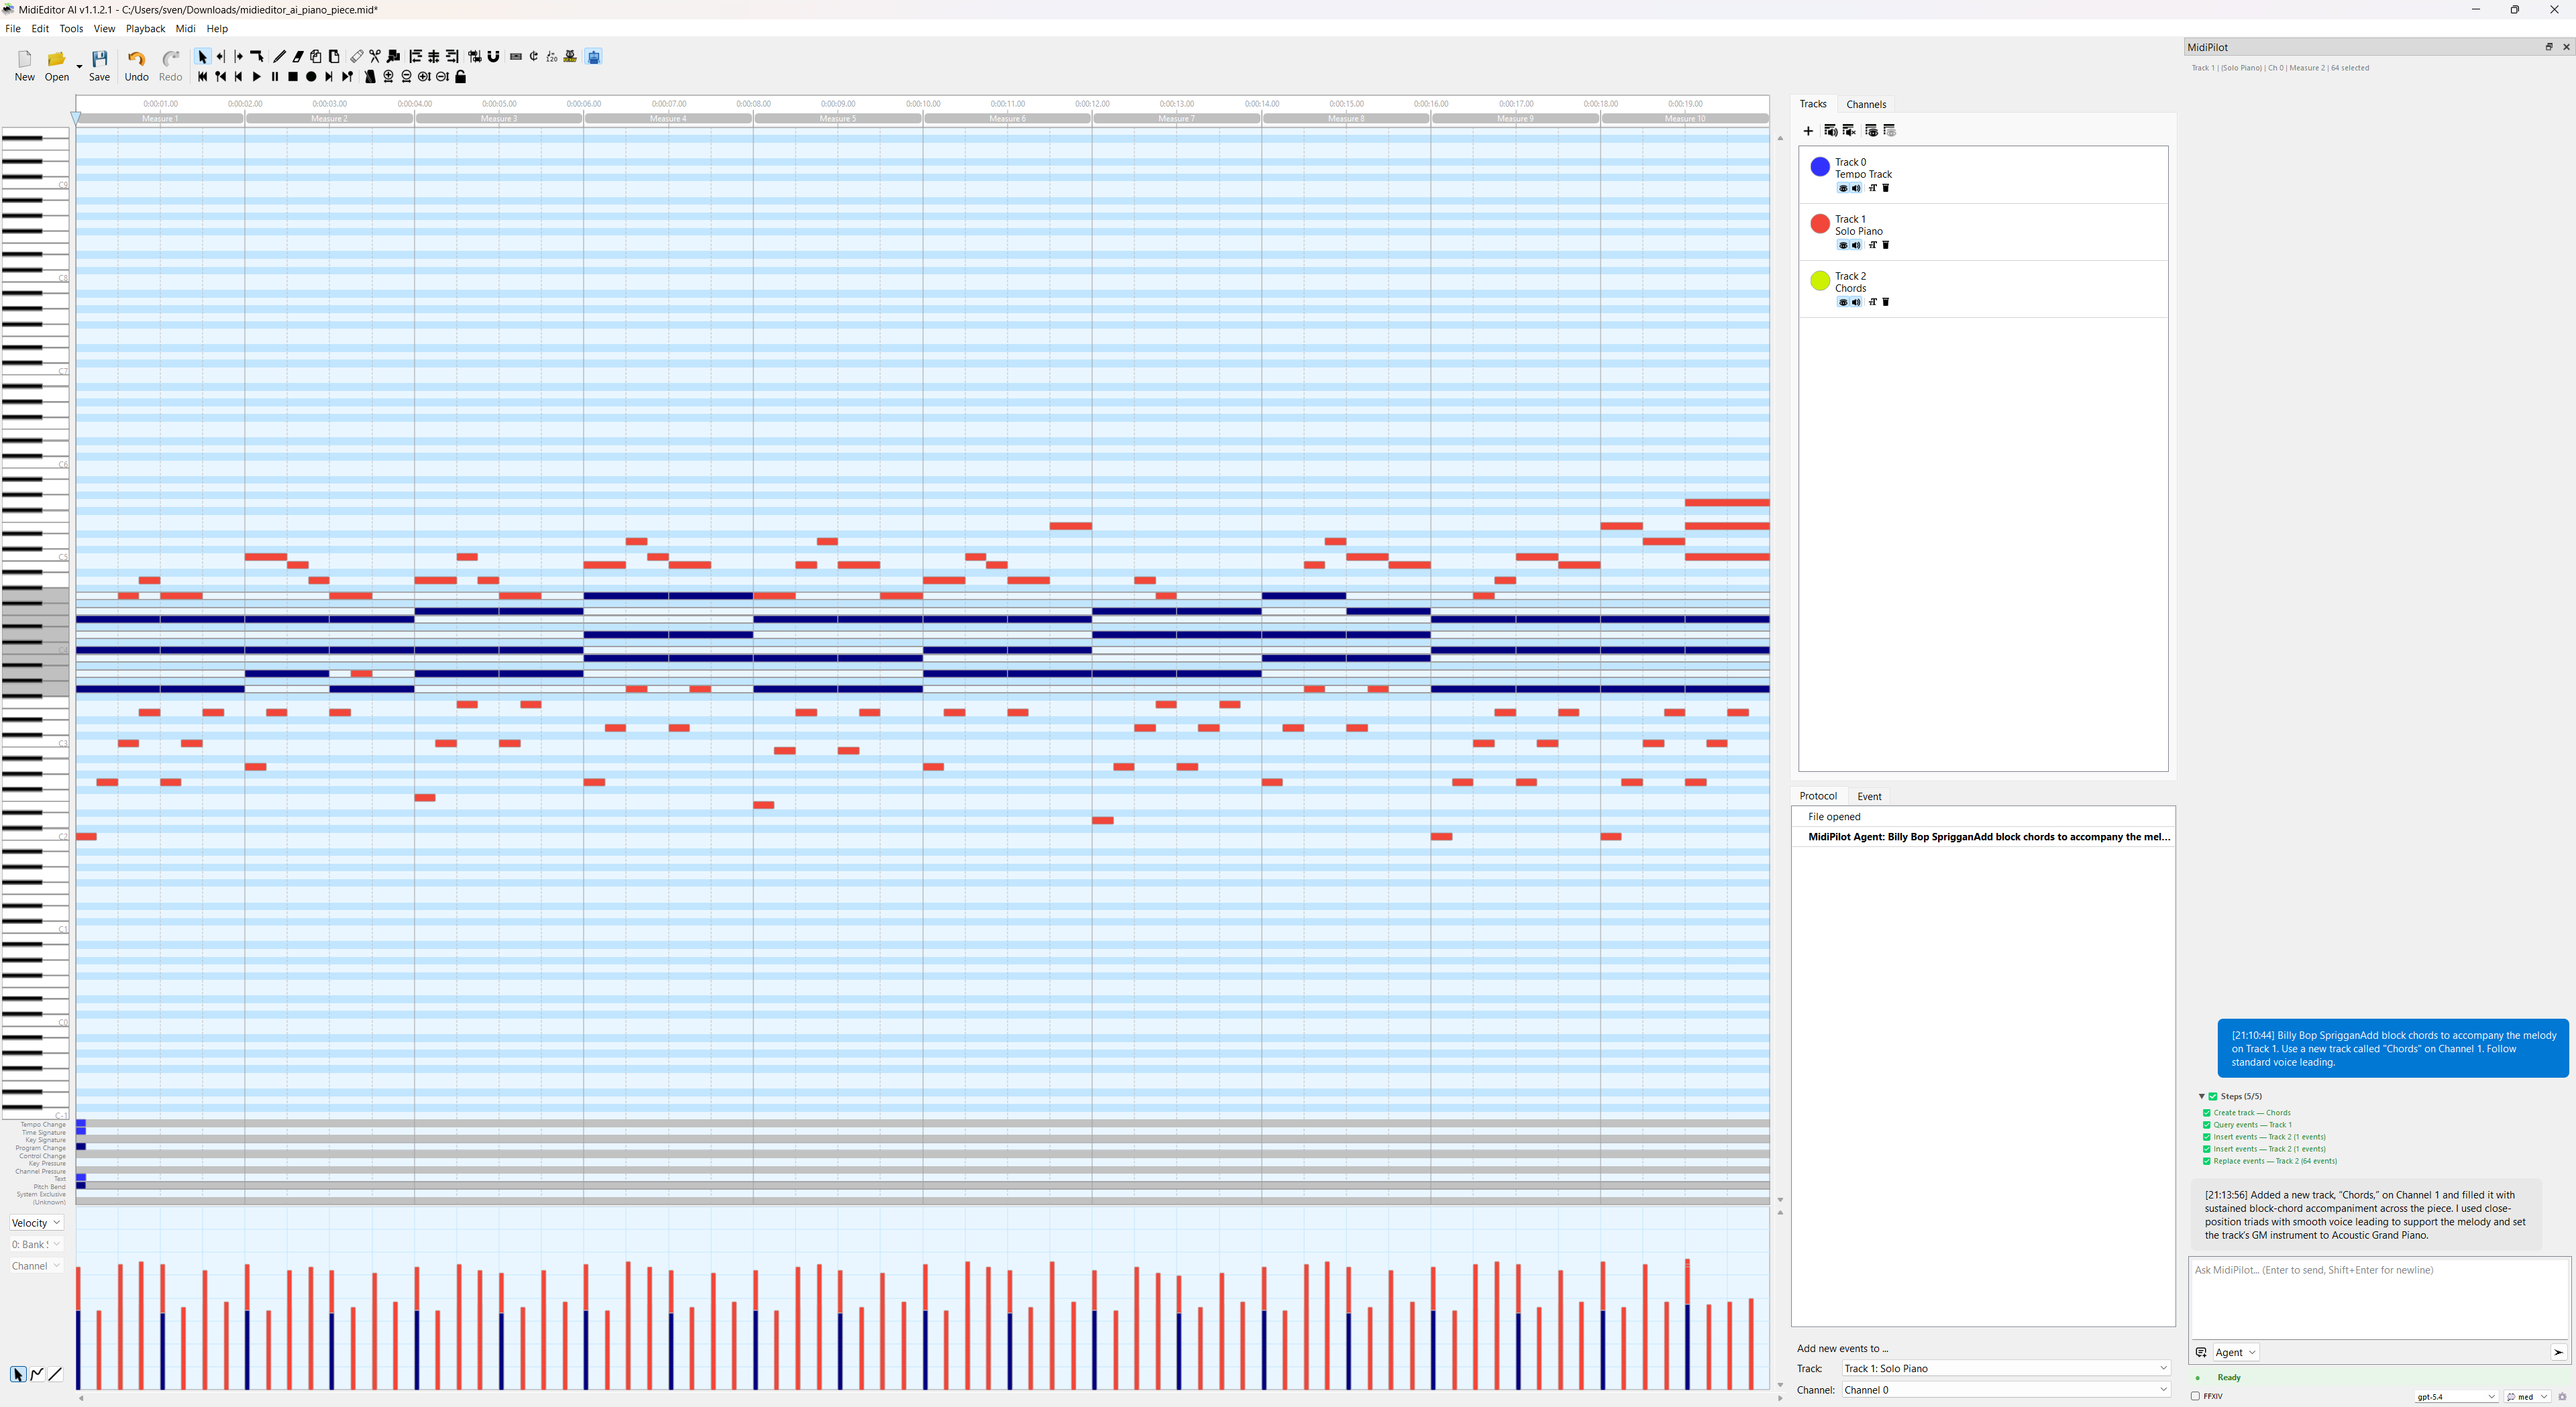Click Track 2 yellow-green color swatch
This screenshot has height=1407, width=2576.
coord(1820,281)
